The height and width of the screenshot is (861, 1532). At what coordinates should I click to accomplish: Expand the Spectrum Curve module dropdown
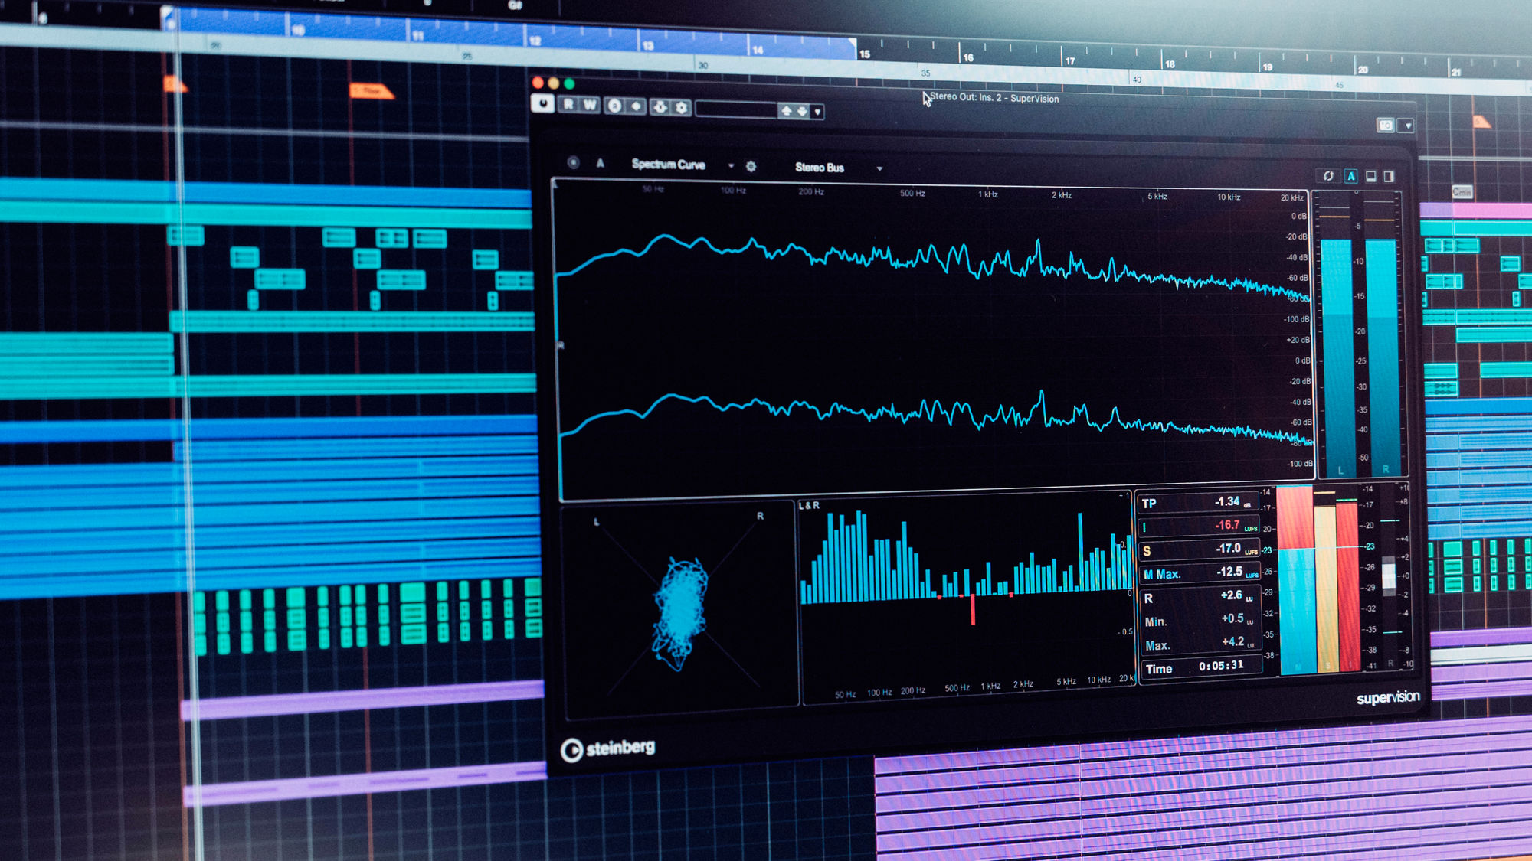tap(731, 165)
